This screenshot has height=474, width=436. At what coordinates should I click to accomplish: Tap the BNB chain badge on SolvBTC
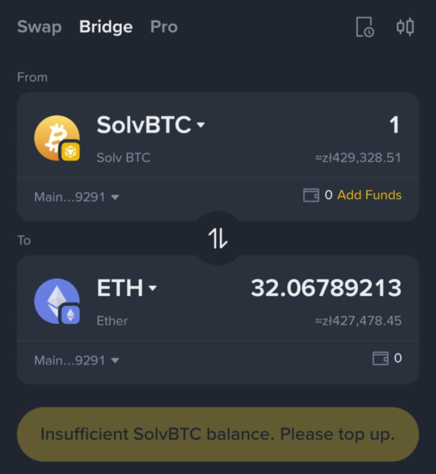pos(71,151)
